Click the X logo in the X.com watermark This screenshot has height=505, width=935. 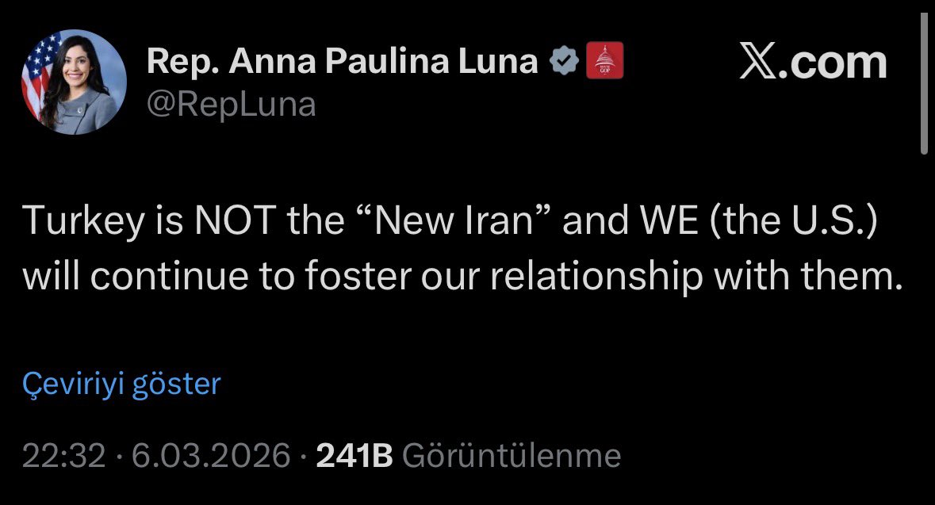point(759,63)
